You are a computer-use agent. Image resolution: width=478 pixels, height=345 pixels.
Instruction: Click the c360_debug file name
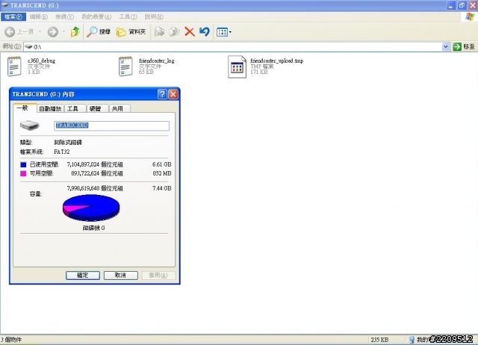click(42, 60)
